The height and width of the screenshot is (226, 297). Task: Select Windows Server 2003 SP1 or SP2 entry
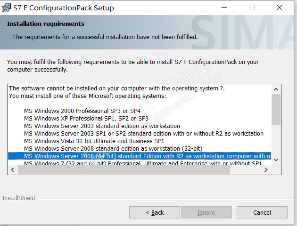[x=143, y=133]
